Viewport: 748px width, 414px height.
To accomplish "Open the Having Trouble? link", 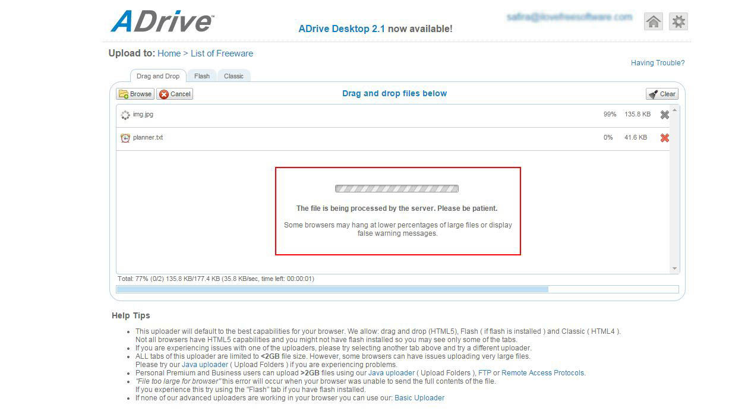I will click(658, 63).
